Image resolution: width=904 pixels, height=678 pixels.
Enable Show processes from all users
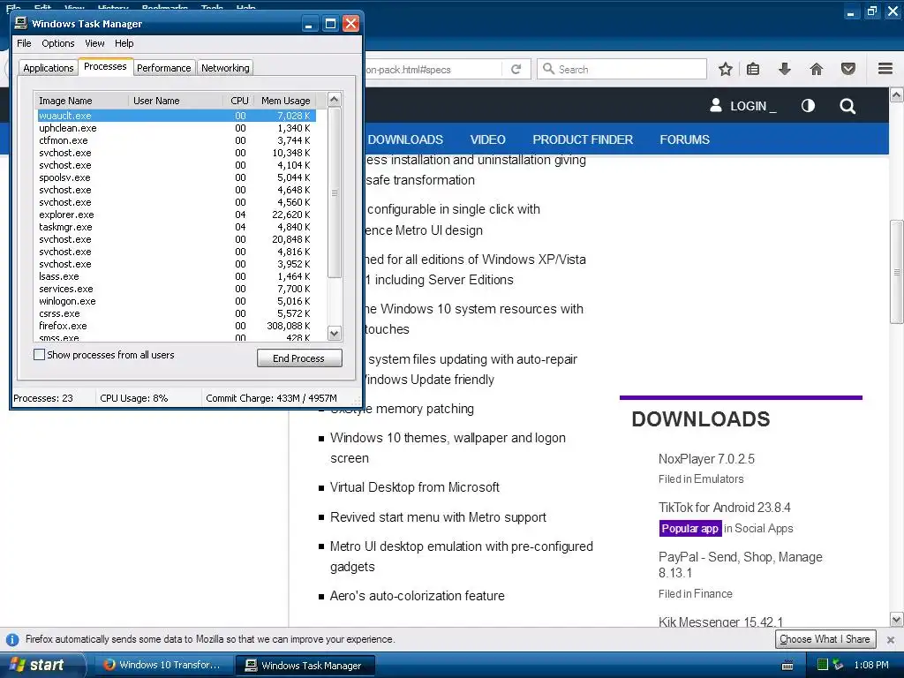tap(39, 355)
